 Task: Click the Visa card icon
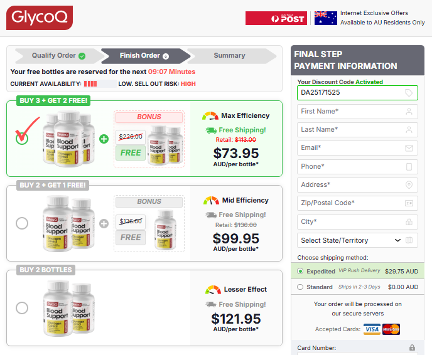point(372,329)
